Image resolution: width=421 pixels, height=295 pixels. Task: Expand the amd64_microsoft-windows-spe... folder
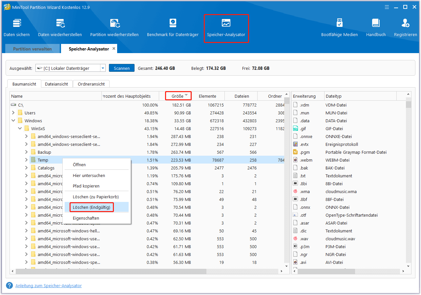click(26, 262)
